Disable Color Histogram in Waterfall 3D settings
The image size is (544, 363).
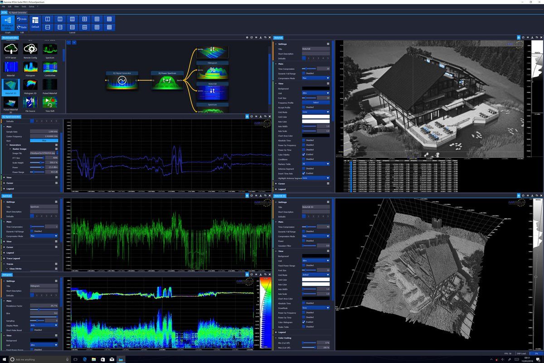pos(304,322)
